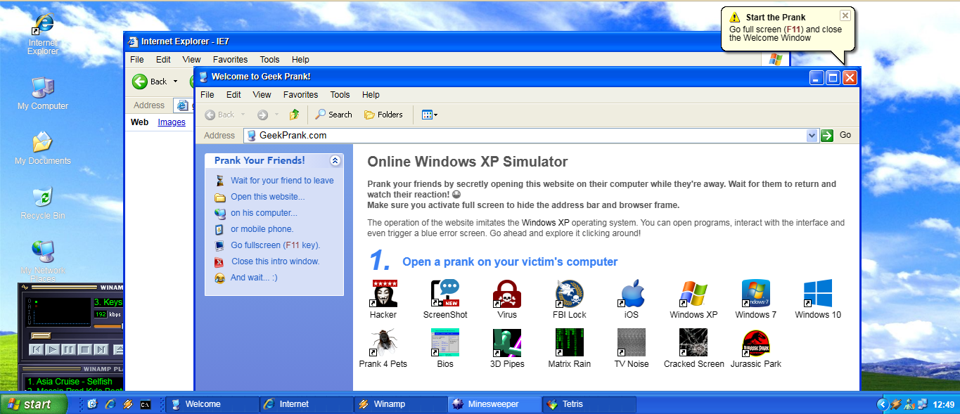
Task: Select the My Computer desktop icon
Action: (43, 93)
